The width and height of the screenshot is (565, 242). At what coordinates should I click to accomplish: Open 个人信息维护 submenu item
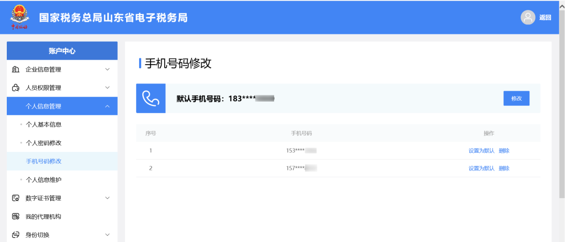pos(62,179)
